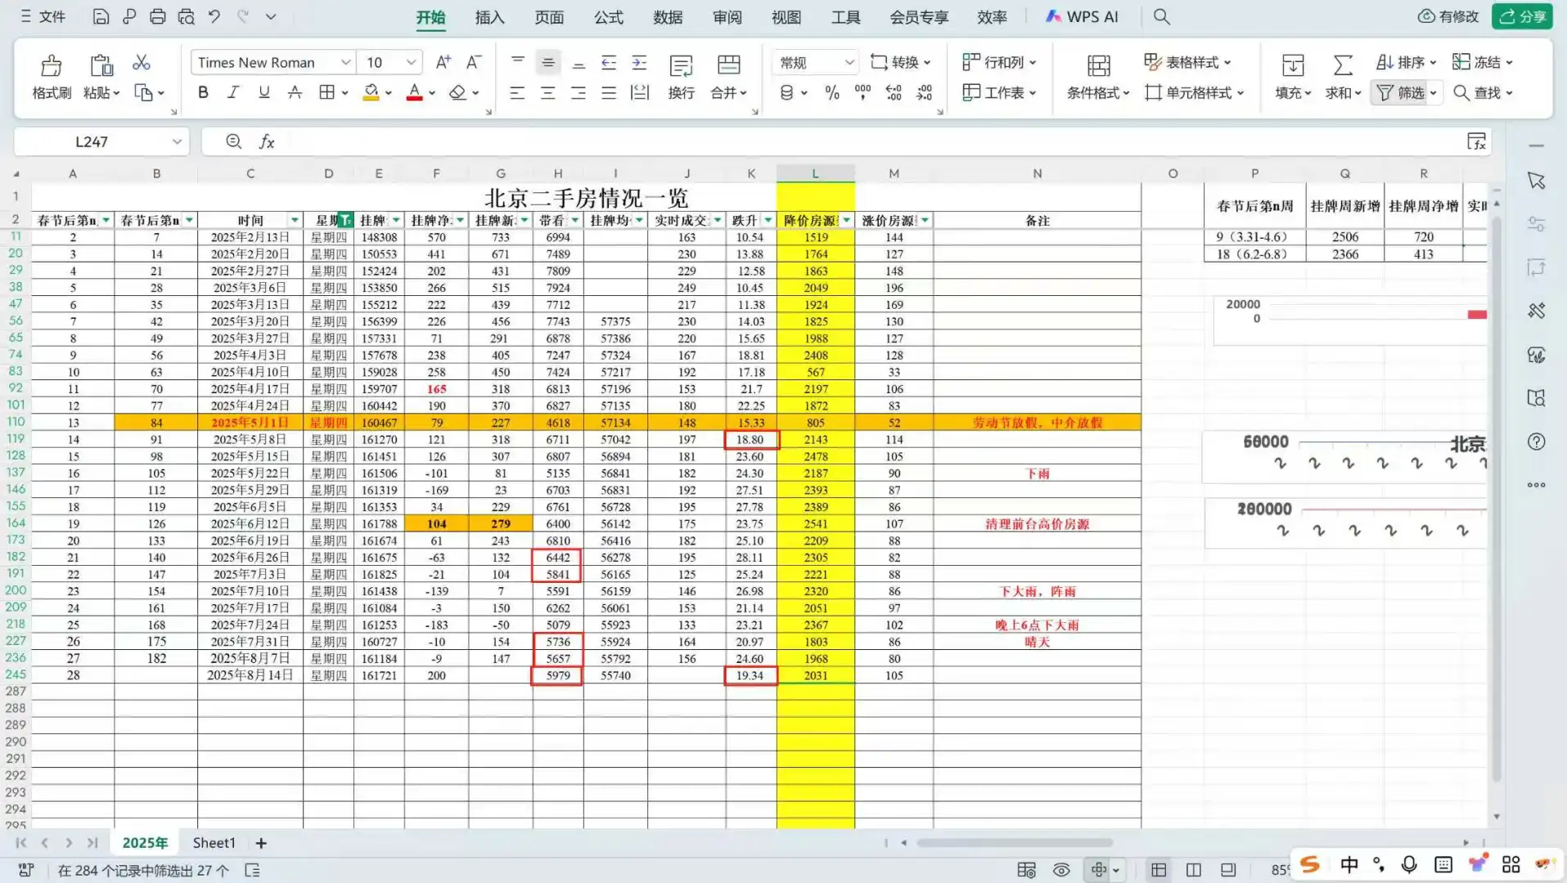Expand the Name Box L247 dropdown
This screenshot has width=1567, height=883.
click(177, 141)
